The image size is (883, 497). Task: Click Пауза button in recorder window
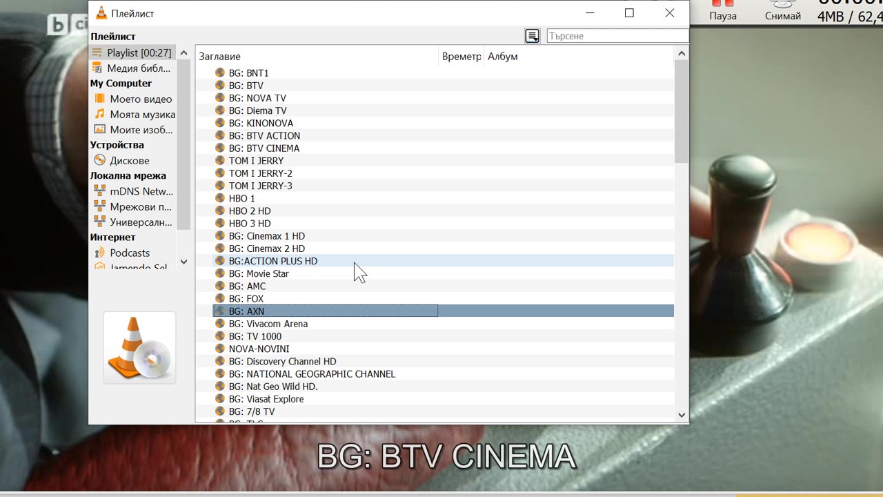pyautogui.click(x=723, y=11)
